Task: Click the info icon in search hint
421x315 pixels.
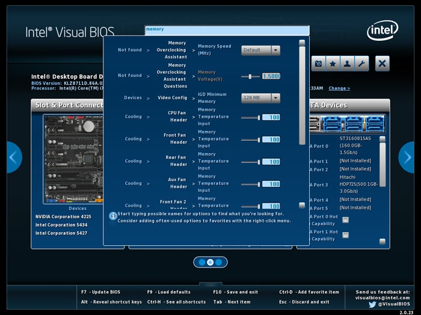Action: [x=113, y=216]
